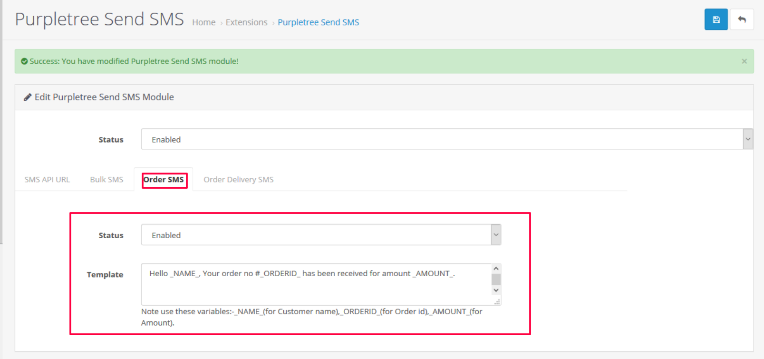Click the Template field label
Image resolution: width=764 pixels, height=359 pixels.
105,274
